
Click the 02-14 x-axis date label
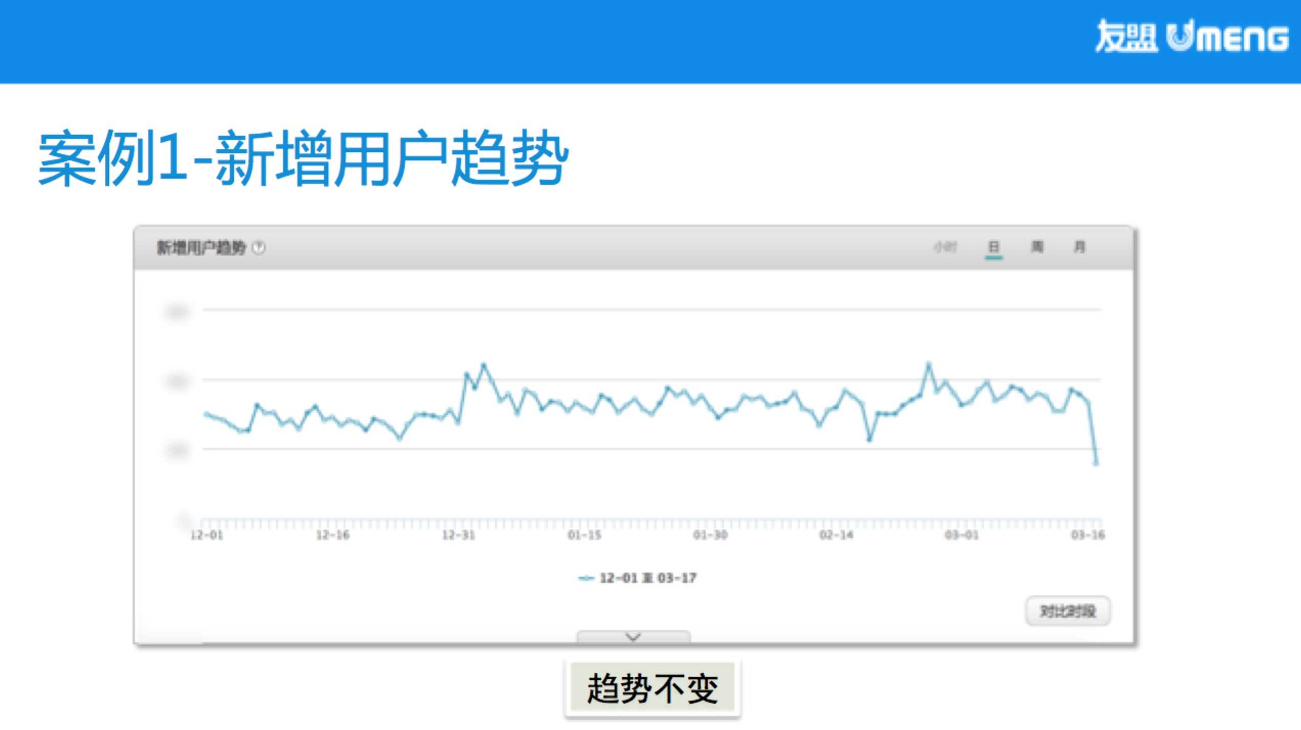coord(836,535)
